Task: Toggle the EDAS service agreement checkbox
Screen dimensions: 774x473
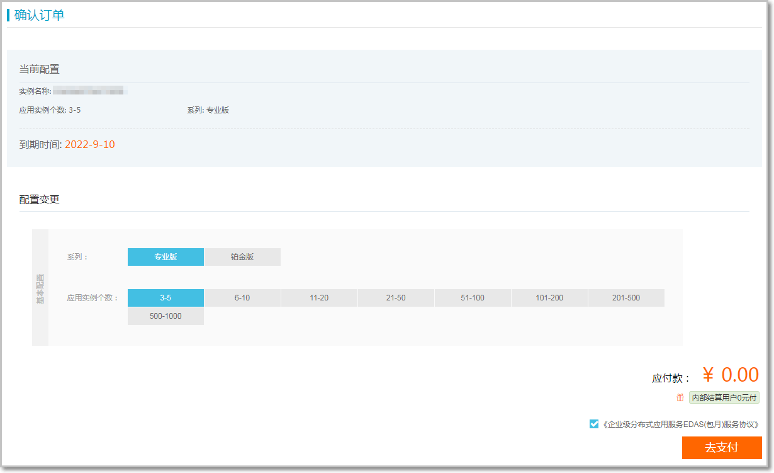Action: coord(594,424)
